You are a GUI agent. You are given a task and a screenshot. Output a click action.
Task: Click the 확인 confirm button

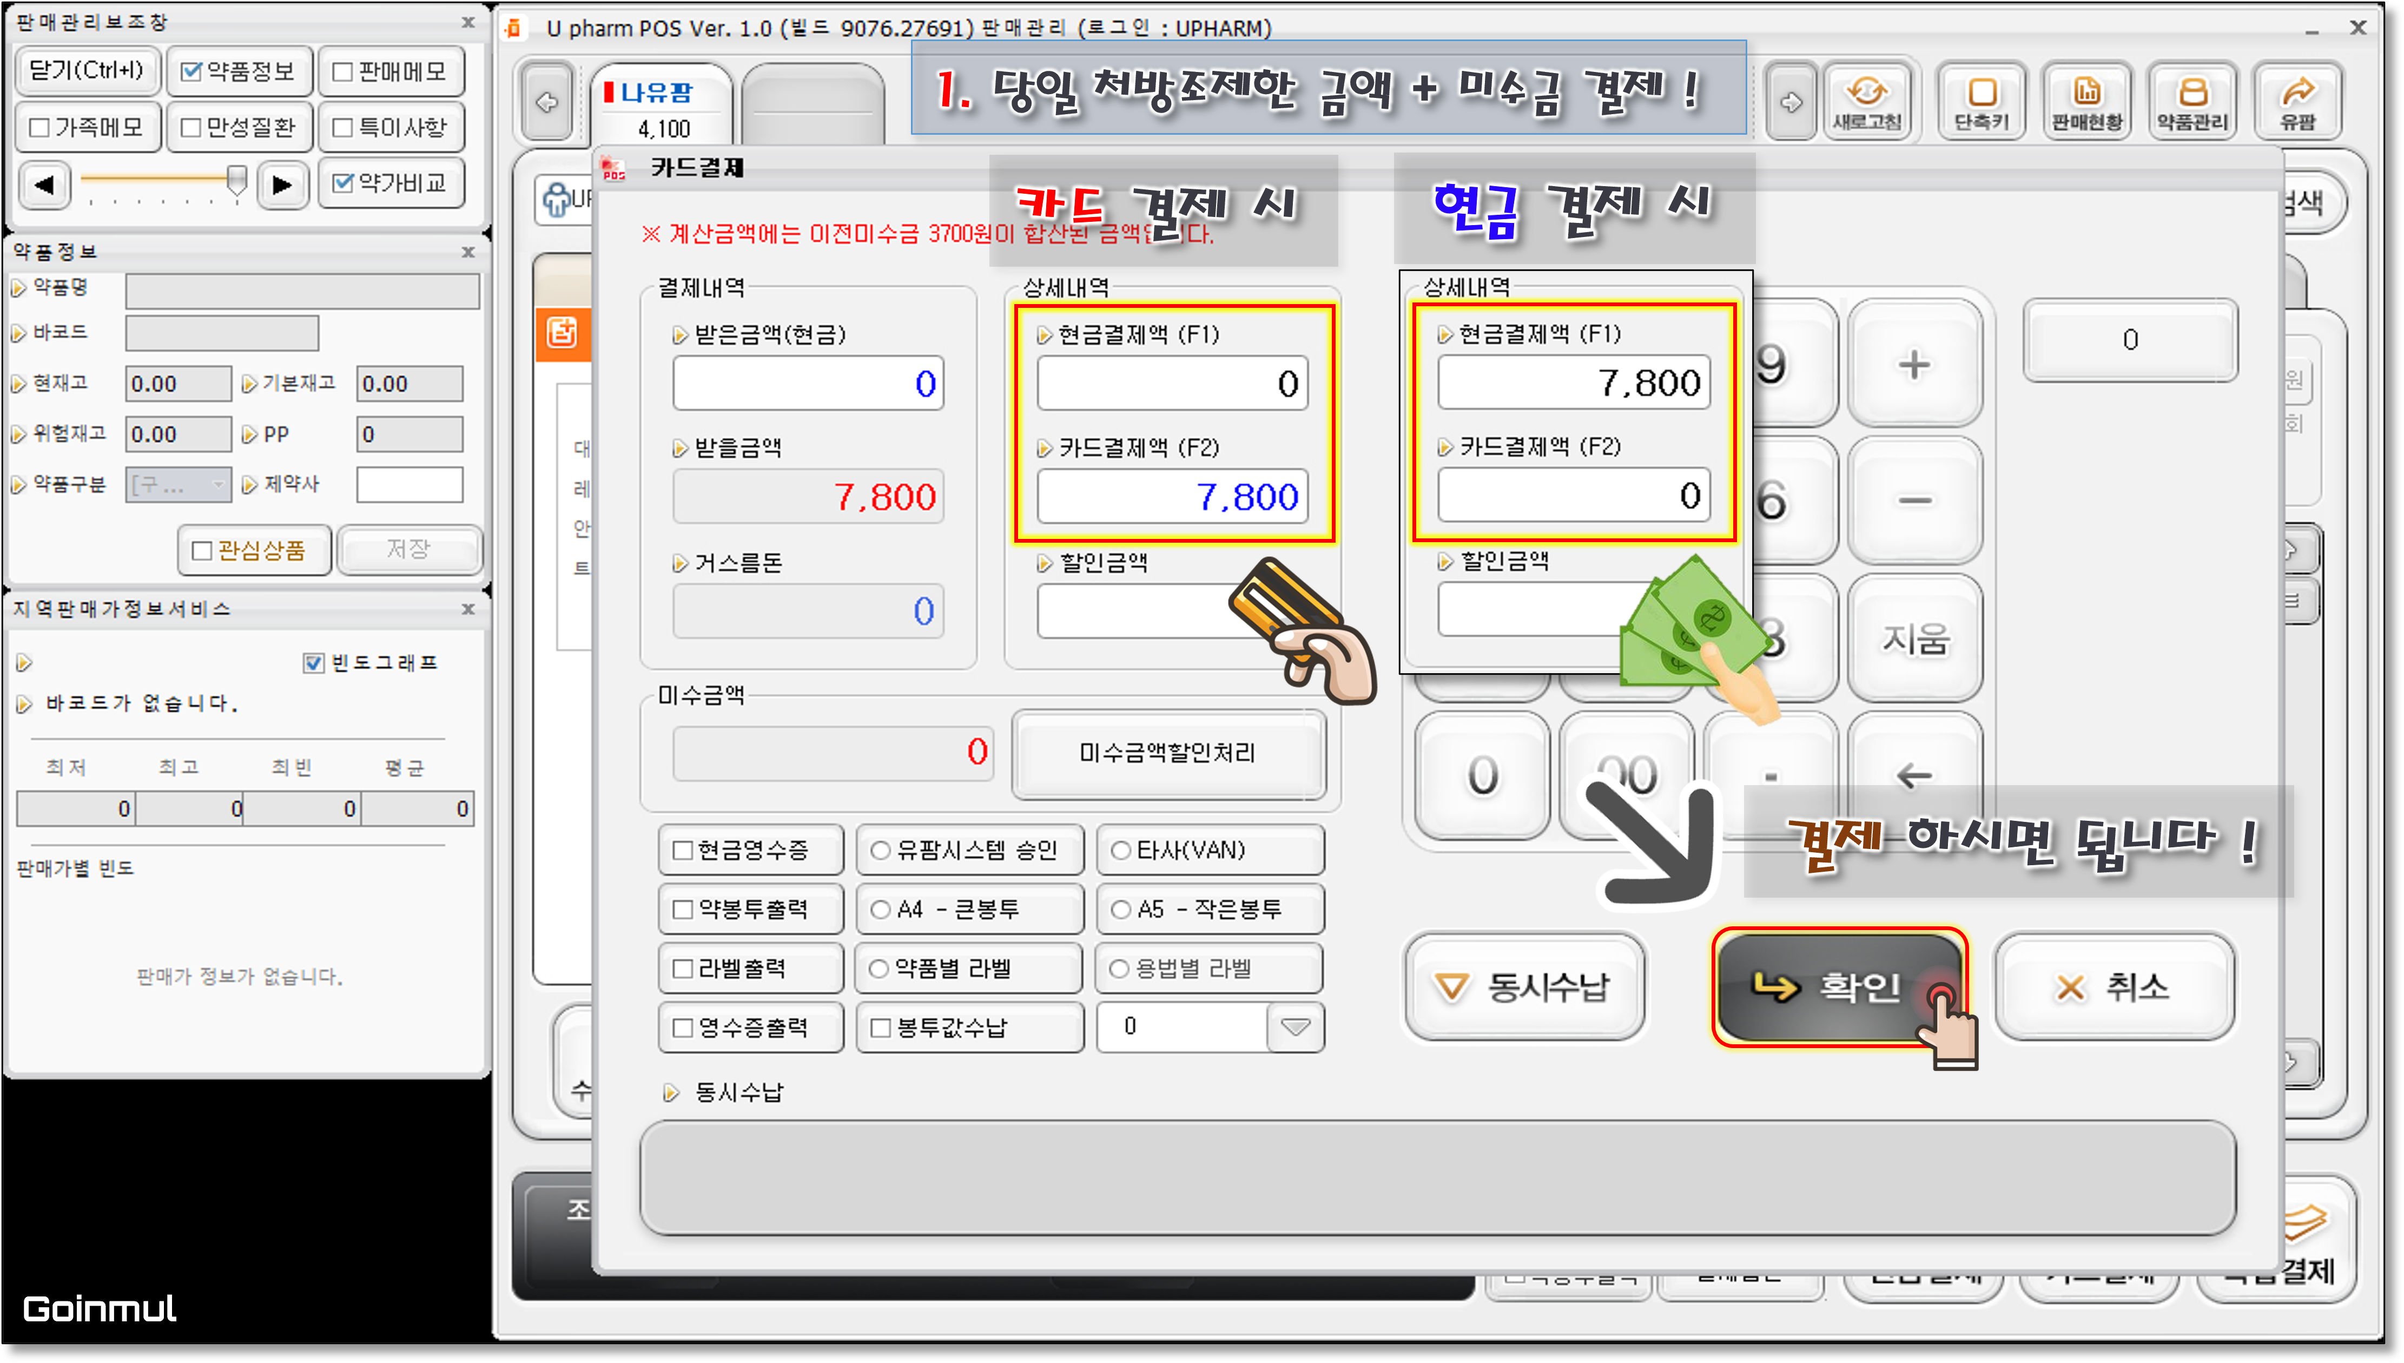1839,987
